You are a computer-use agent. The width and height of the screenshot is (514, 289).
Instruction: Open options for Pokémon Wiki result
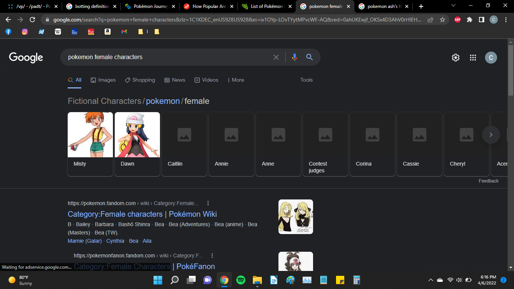coord(208,203)
